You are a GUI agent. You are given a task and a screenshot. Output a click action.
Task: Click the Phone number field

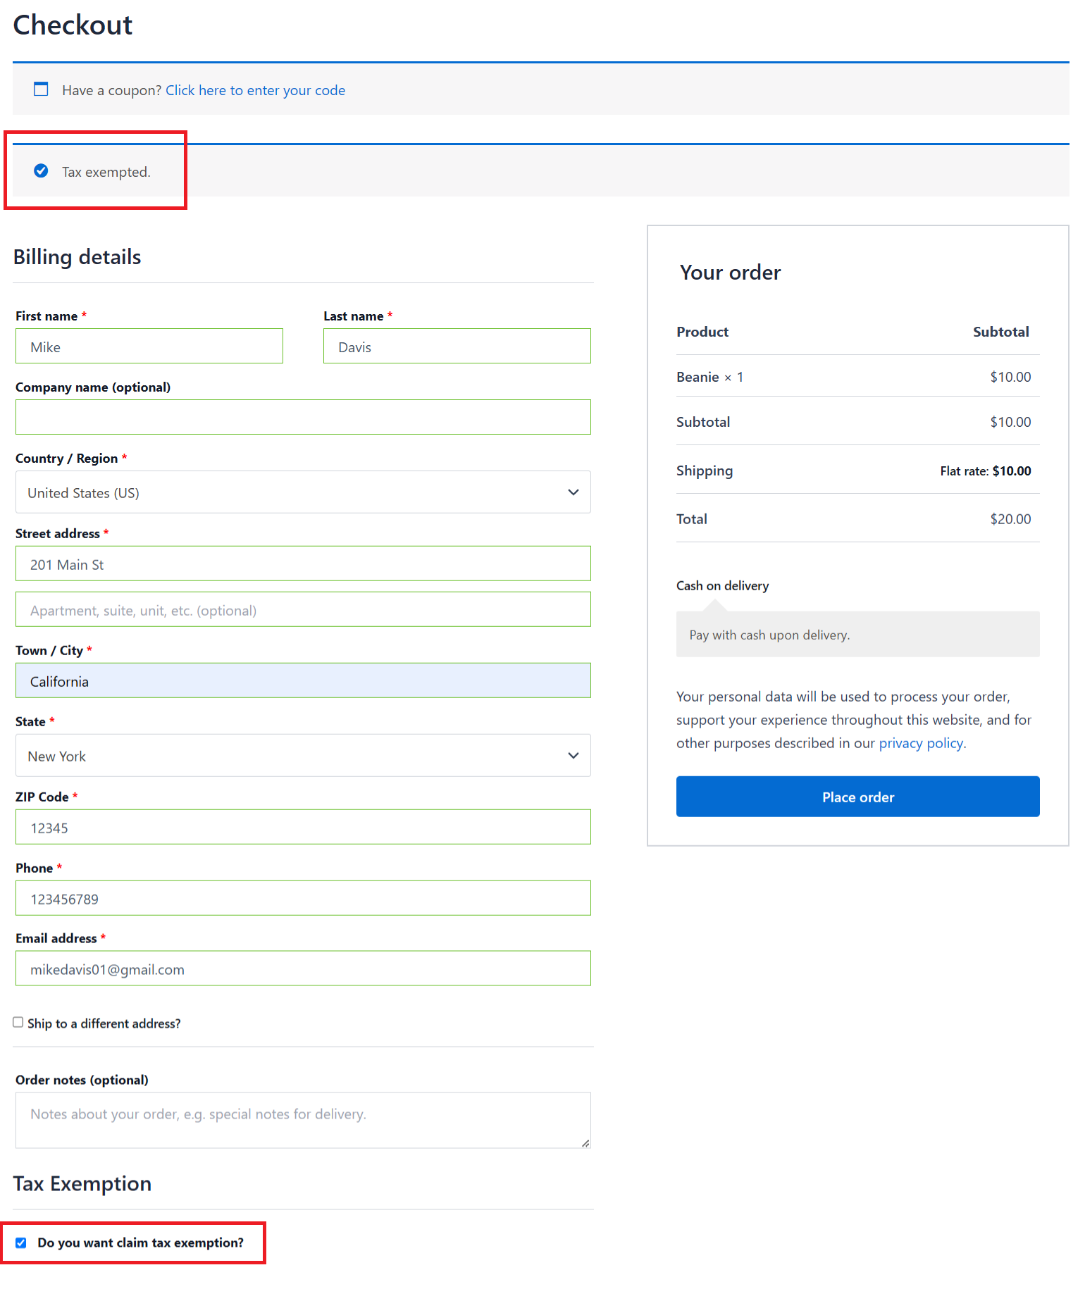tap(303, 899)
